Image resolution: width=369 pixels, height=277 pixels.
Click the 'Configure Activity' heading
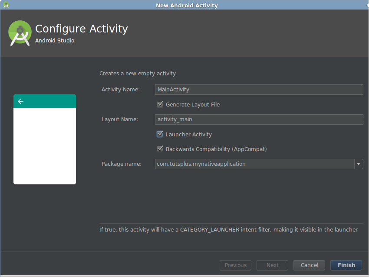coord(82,29)
